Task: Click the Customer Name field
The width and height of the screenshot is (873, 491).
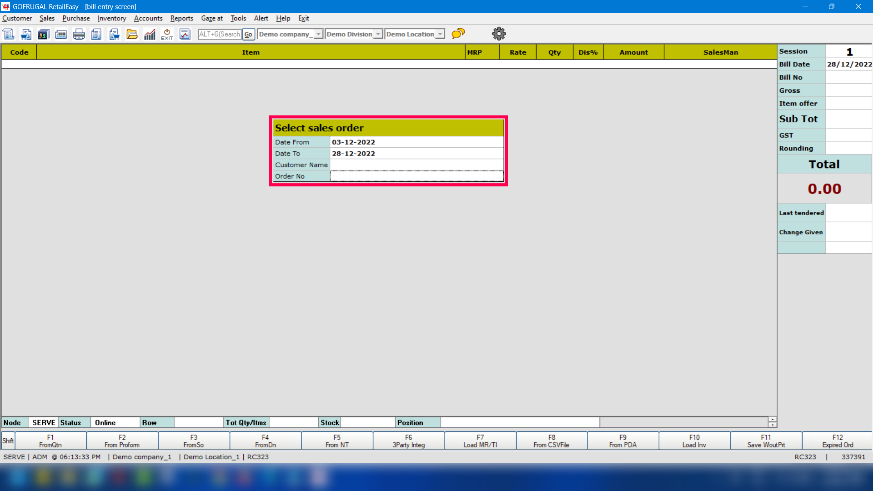Action: [x=416, y=165]
